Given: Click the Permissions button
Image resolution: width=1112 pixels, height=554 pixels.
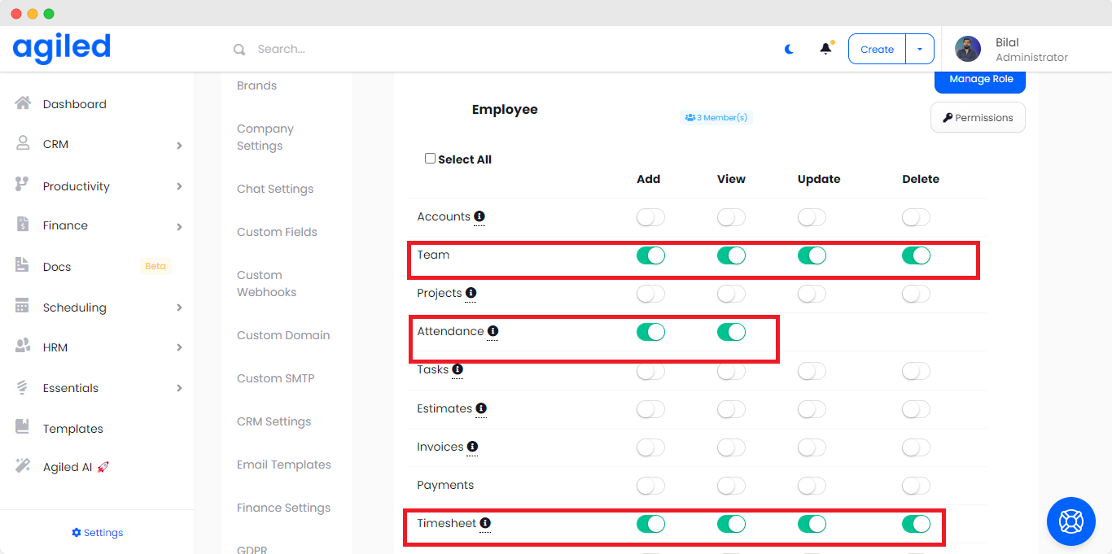Looking at the screenshot, I should 978,117.
